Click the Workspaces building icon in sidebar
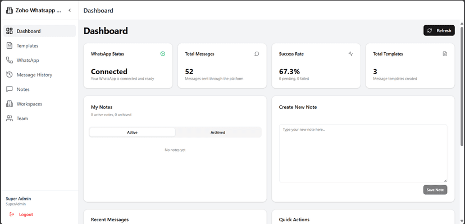 [10, 104]
